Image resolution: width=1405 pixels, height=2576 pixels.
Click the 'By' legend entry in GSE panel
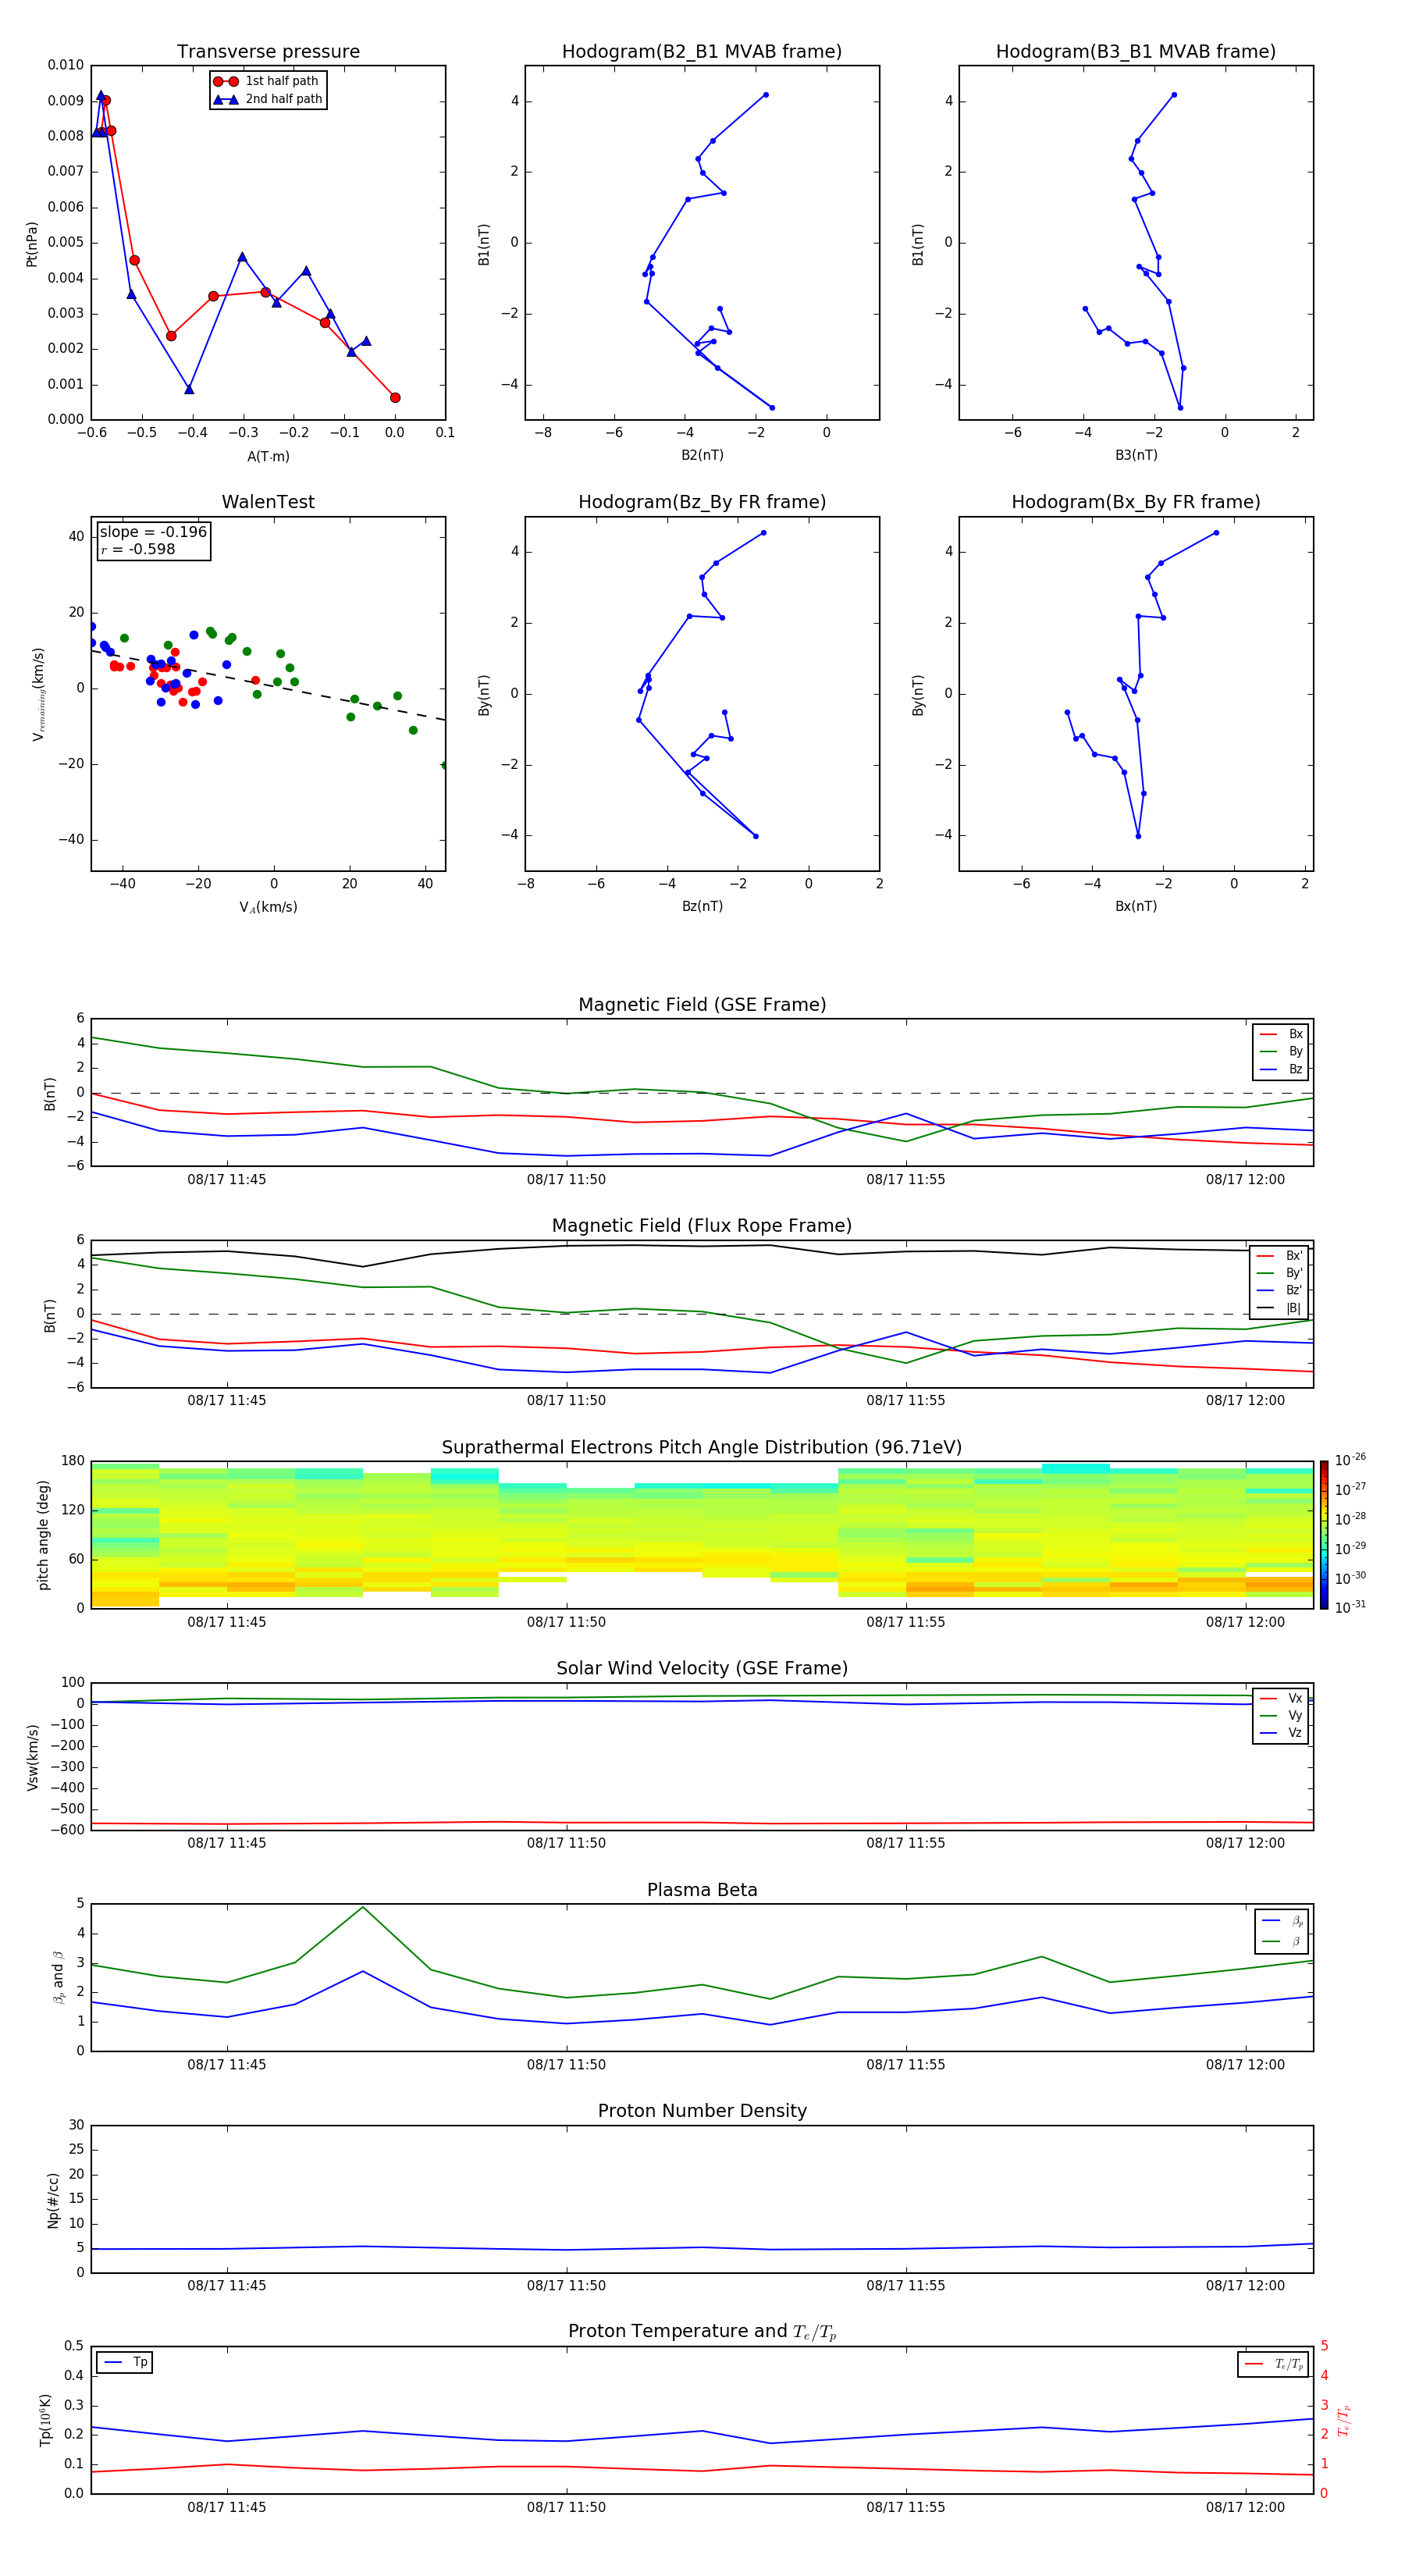click(1282, 1051)
